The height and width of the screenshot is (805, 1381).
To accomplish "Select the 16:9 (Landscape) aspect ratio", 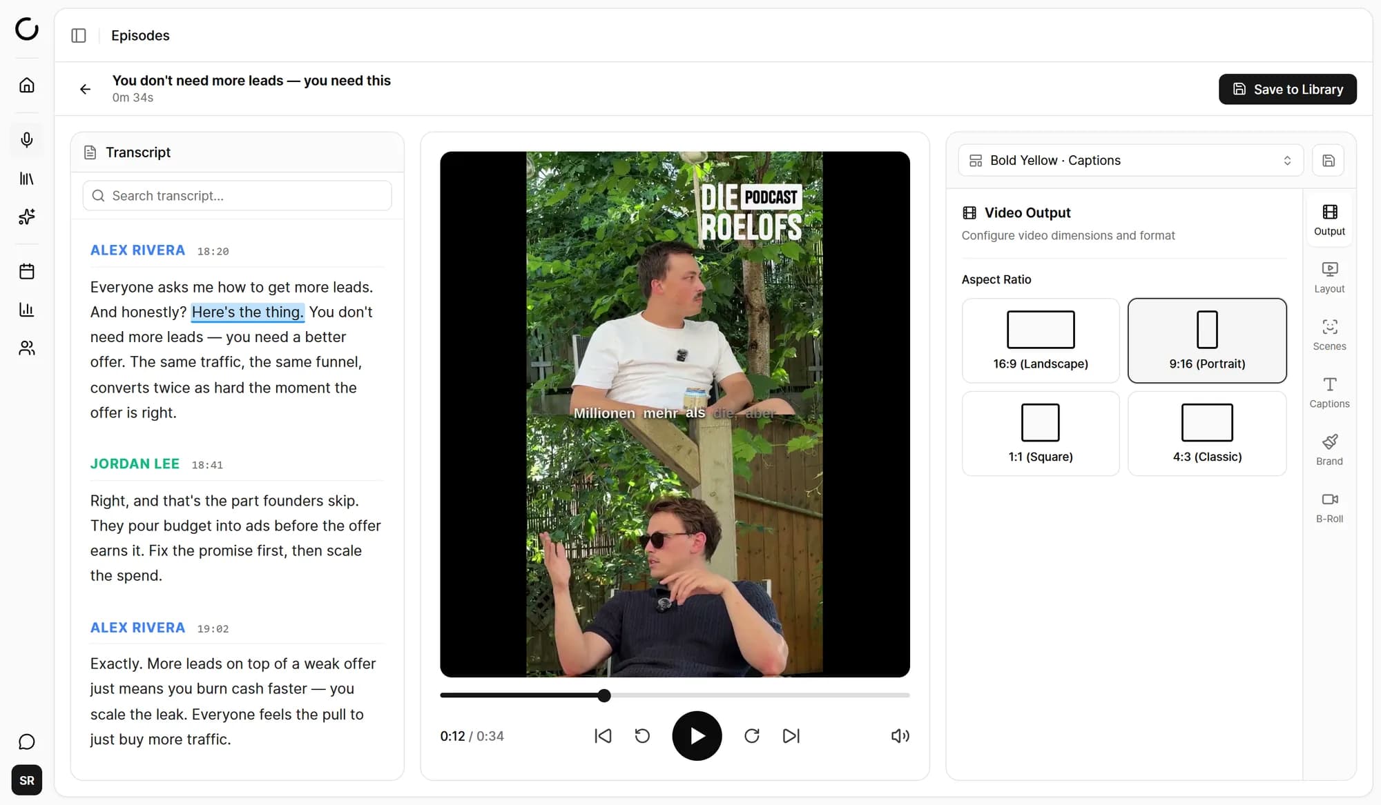I will click(1041, 341).
